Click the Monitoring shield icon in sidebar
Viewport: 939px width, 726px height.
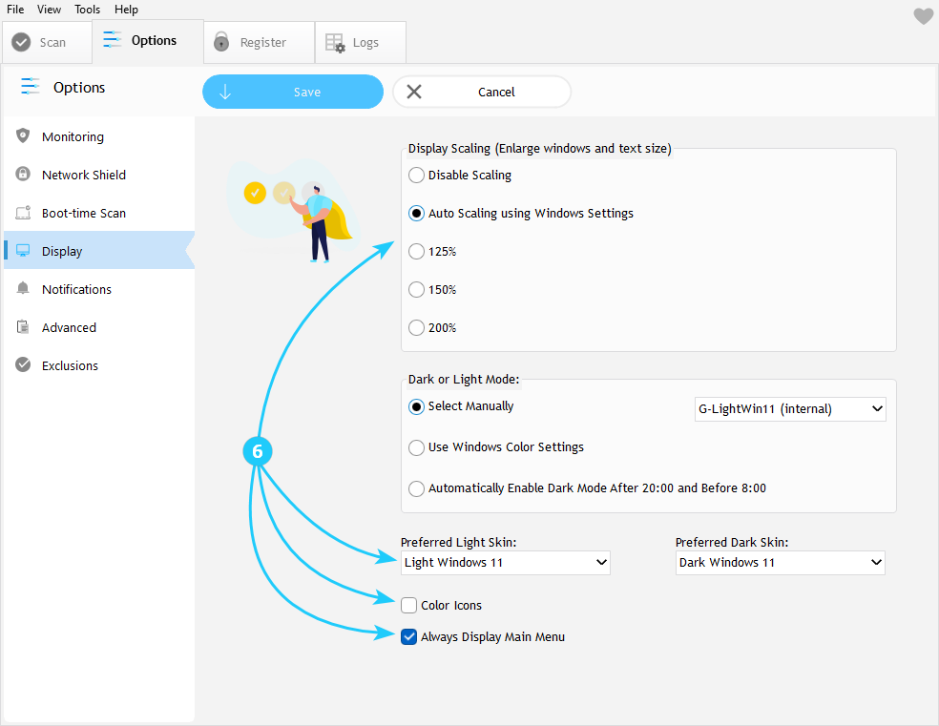tap(23, 136)
